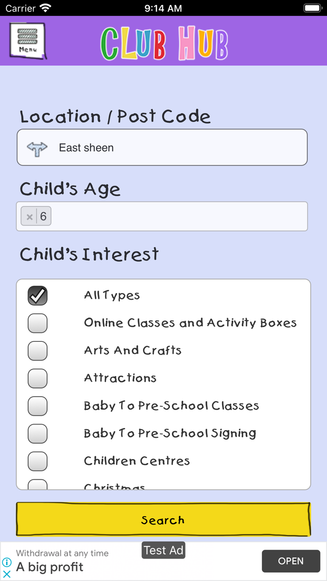Screen dimensions: 327x581
Task: Enable the Arts And Crafts interest
Action: click(x=37, y=351)
